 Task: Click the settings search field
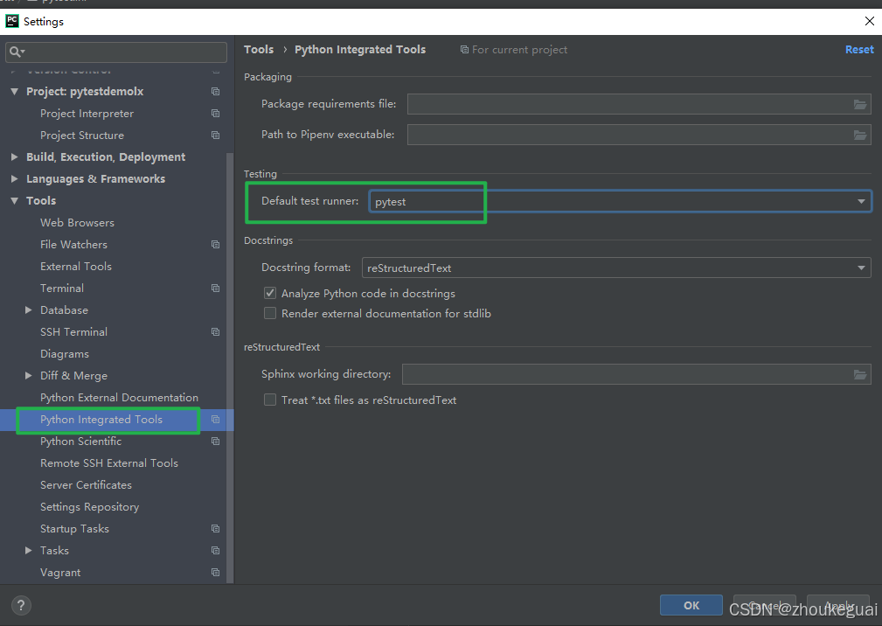click(116, 52)
